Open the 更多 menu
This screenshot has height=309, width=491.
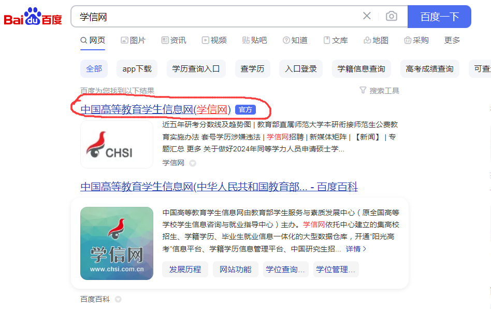(452, 40)
